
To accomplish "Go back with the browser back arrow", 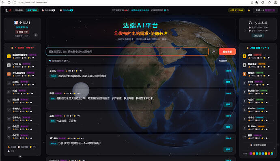I will (3, 2).
